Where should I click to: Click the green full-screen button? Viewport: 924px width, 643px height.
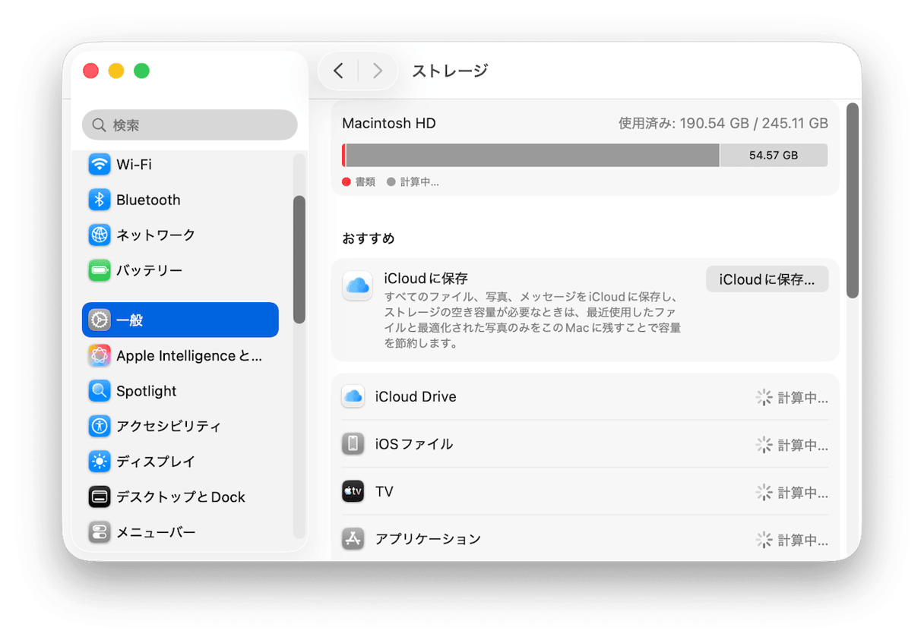click(x=141, y=71)
